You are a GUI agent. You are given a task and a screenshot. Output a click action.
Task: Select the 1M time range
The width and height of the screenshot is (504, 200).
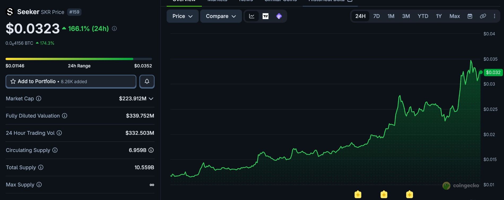click(391, 16)
